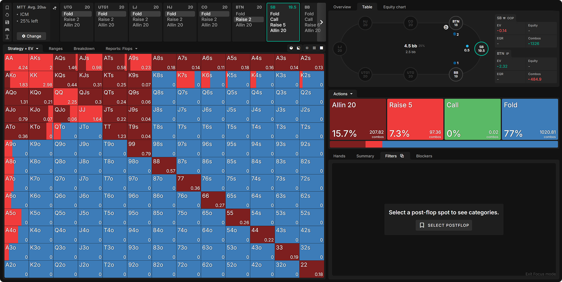Click the nodes icon beside MTT Avg. 20bb
The image size is (562, 282).
click(x=54, y=8)
